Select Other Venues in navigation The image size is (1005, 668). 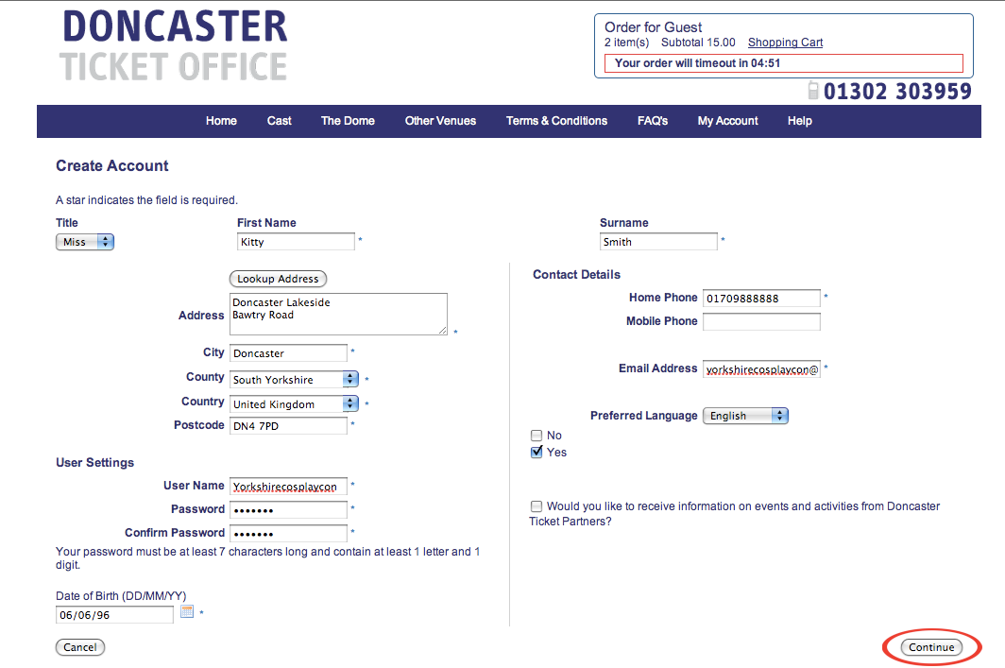point(440,121)
